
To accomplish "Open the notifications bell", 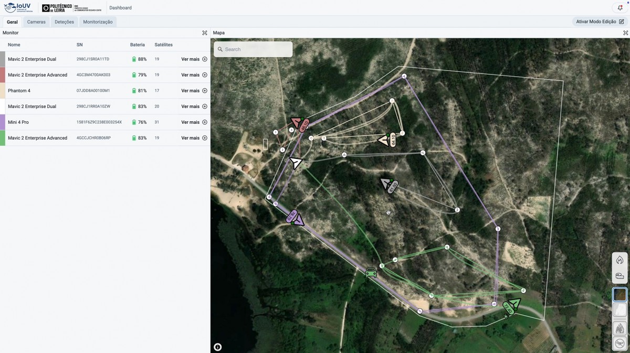I will tap(620, 8).
